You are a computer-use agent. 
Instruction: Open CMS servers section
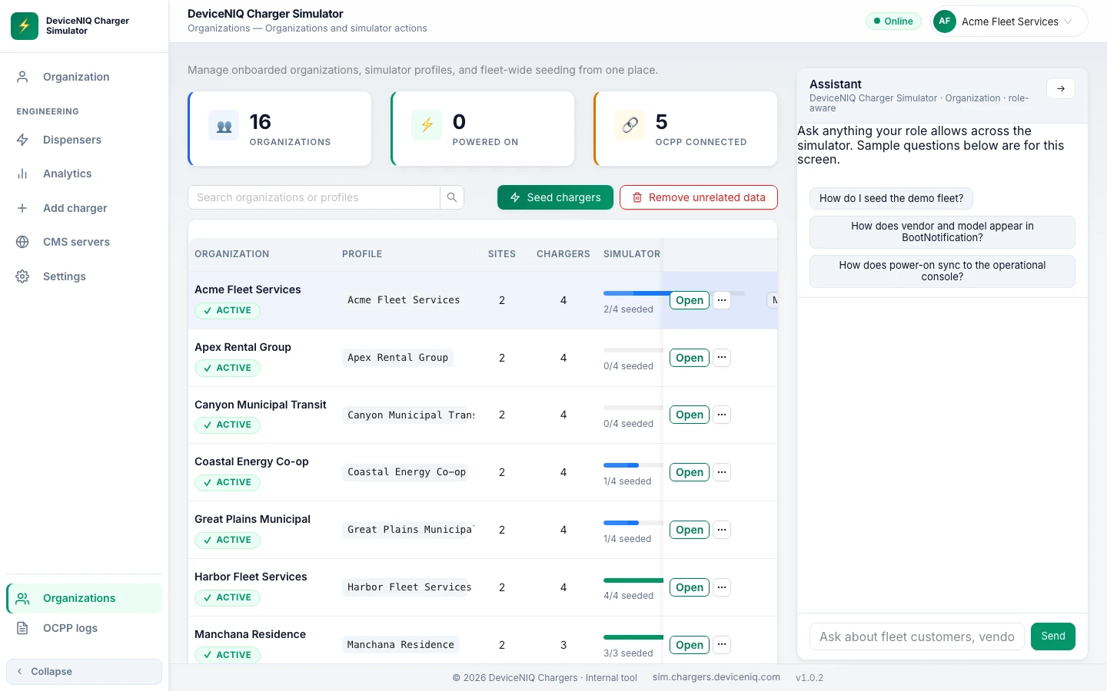pos(85,242)
